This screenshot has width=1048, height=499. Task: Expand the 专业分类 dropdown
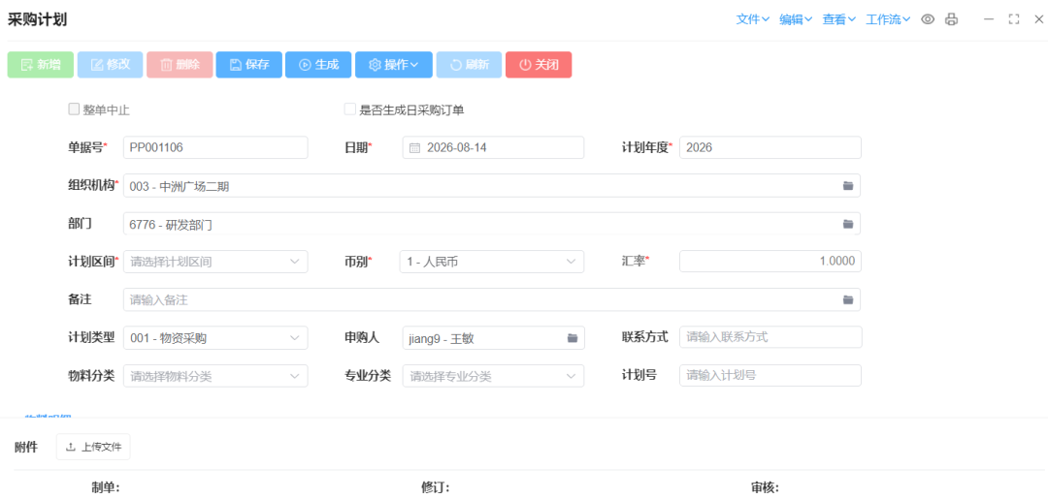coord(571,376)
